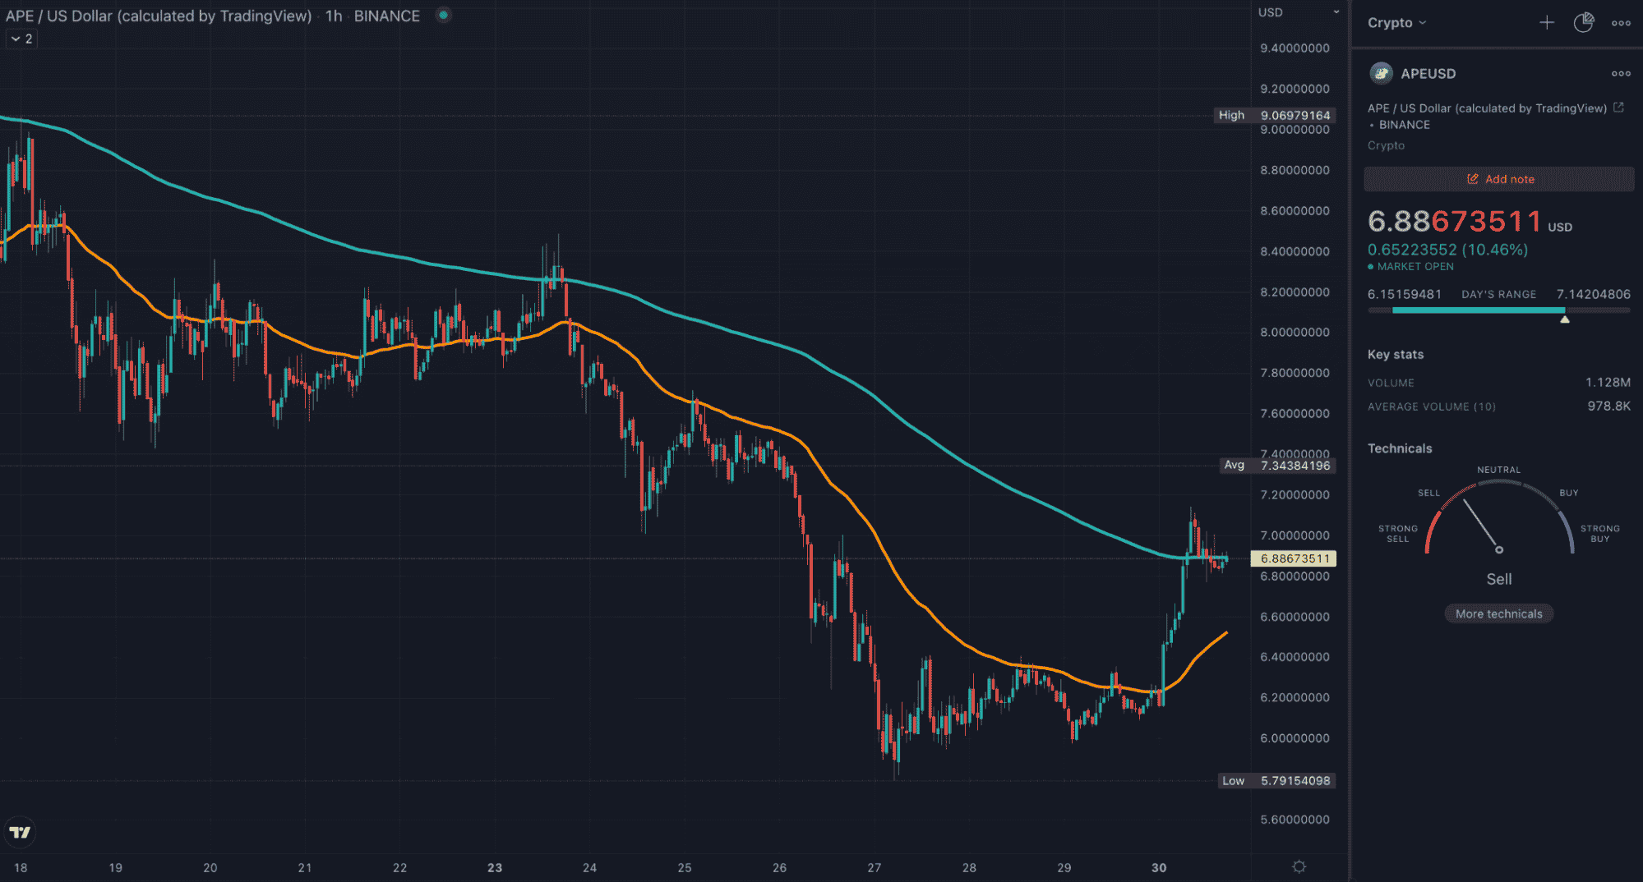Open the USD currency dropdown
This screenshot has width=1643, height=882.
[x=1299, y=12]
